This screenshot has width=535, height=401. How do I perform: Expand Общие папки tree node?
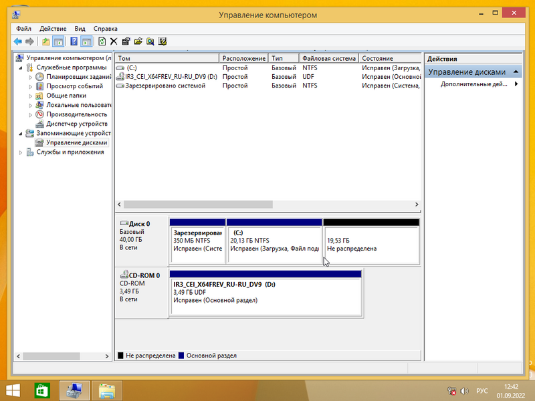tap(30, 96)
